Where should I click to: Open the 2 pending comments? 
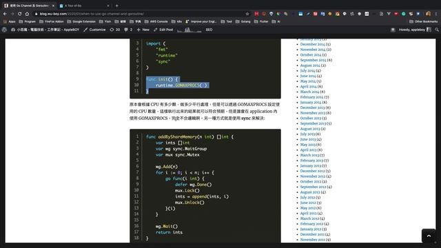tap(128, 30)
